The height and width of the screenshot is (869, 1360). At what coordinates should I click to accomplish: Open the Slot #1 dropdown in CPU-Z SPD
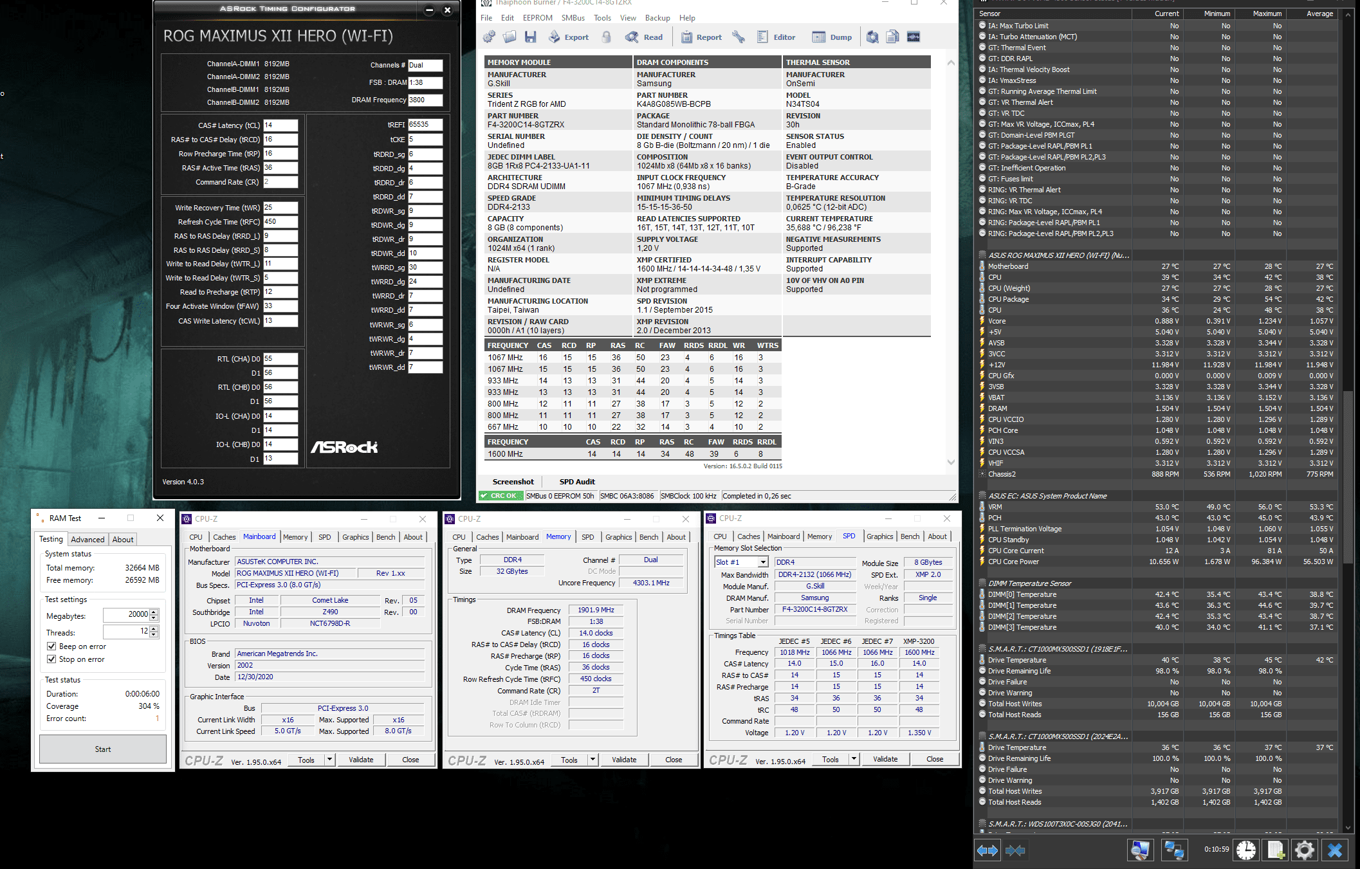coord(763,562)
